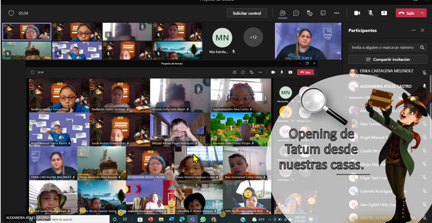Open More actions ellipsis in top toolbar
Image resolution: width=432 pixels, height=223 pixels.
[x=336, y=13]
